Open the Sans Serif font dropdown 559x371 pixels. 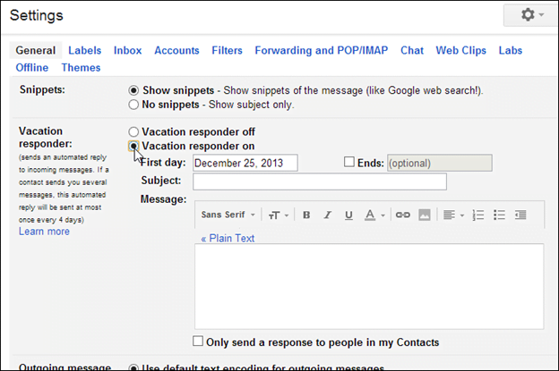(x=228, y=215)
